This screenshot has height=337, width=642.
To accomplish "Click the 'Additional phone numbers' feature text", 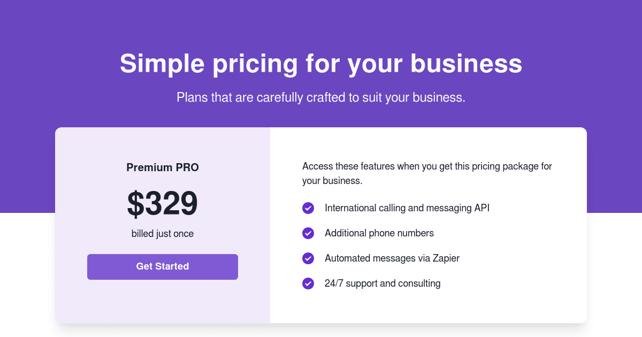I will pos(379,233).
